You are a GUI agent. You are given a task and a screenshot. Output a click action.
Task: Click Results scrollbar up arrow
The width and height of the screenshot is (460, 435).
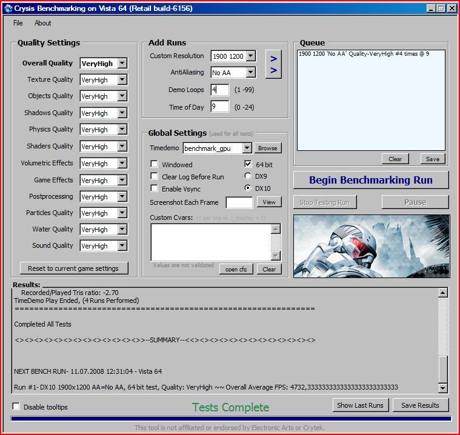(442, 293)
